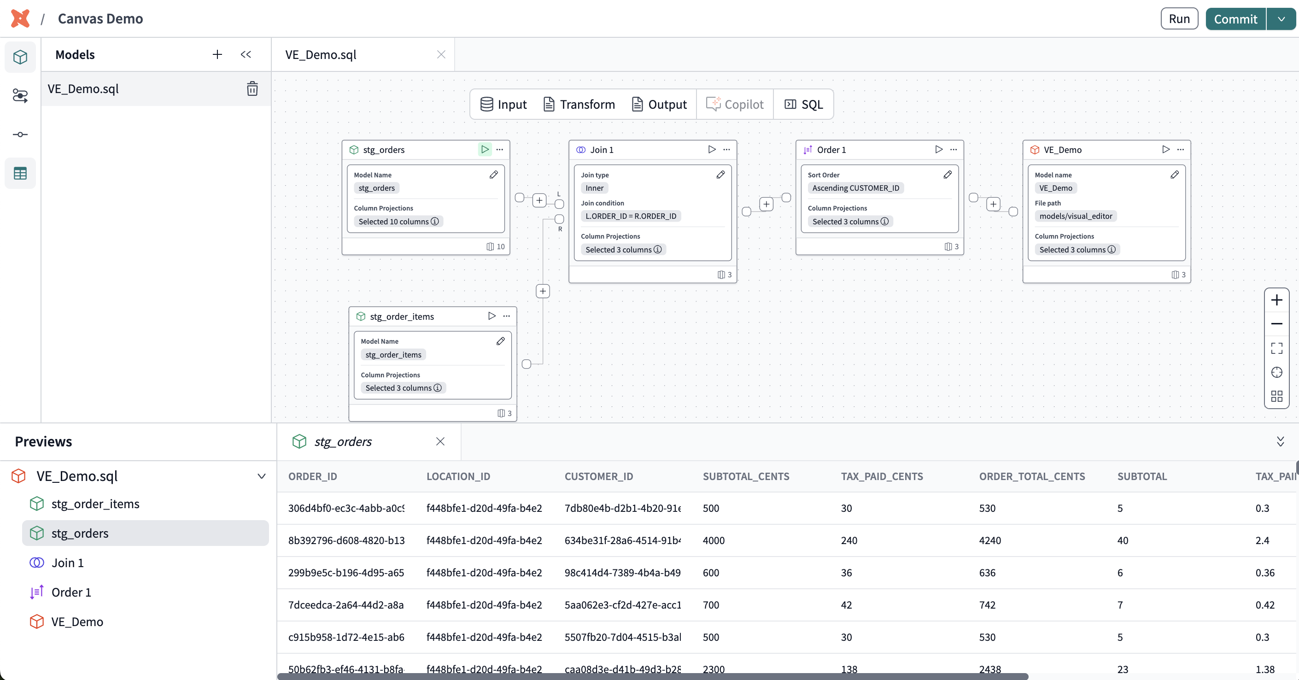Open the grid auto-layout icon on canvas

pyautogui.click(x=1277, y=396)
